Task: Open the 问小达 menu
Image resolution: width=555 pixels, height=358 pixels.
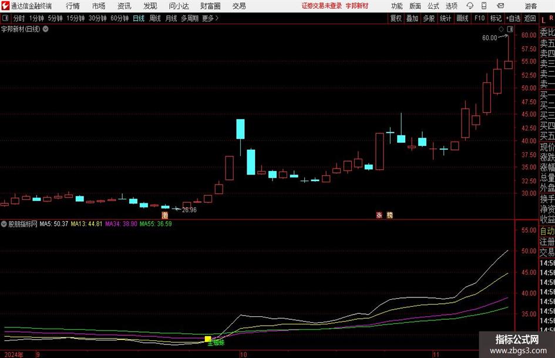Action: click(179, 6)
